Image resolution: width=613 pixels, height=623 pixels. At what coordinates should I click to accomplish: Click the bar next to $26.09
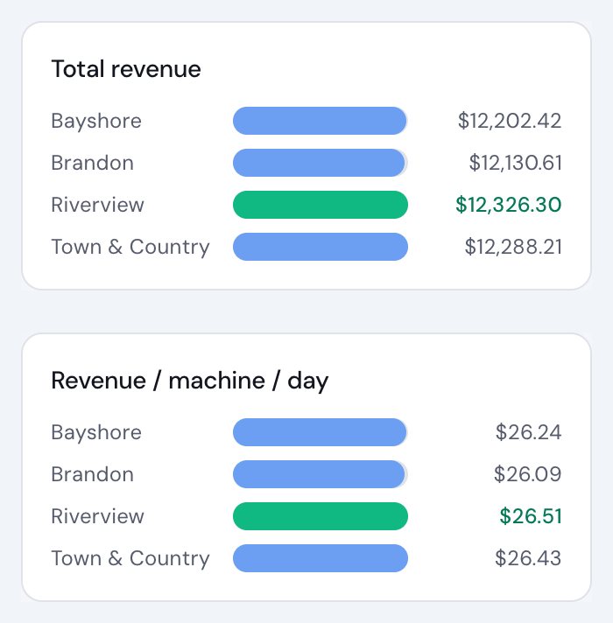tap(319, 474)
